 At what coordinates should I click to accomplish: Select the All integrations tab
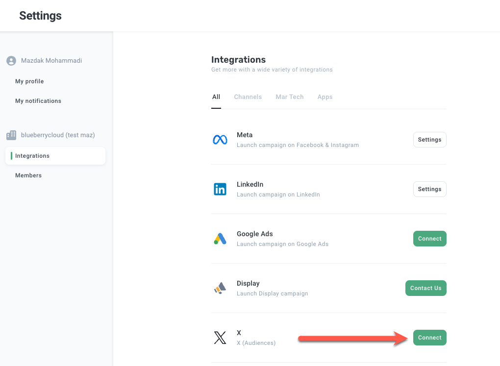216,97
